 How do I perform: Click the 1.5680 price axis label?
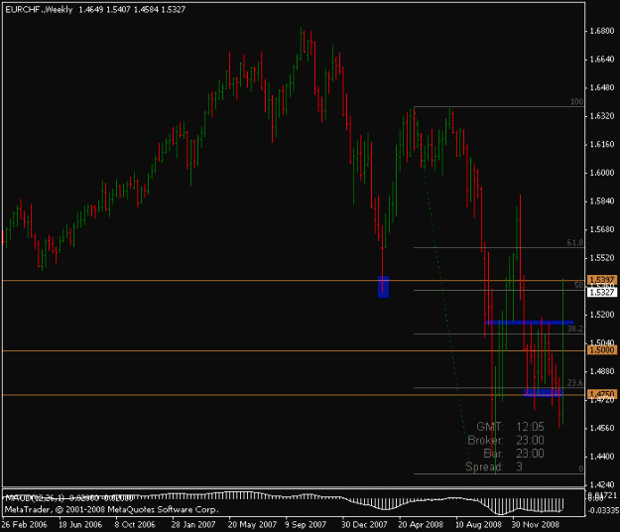coord(602,229)
